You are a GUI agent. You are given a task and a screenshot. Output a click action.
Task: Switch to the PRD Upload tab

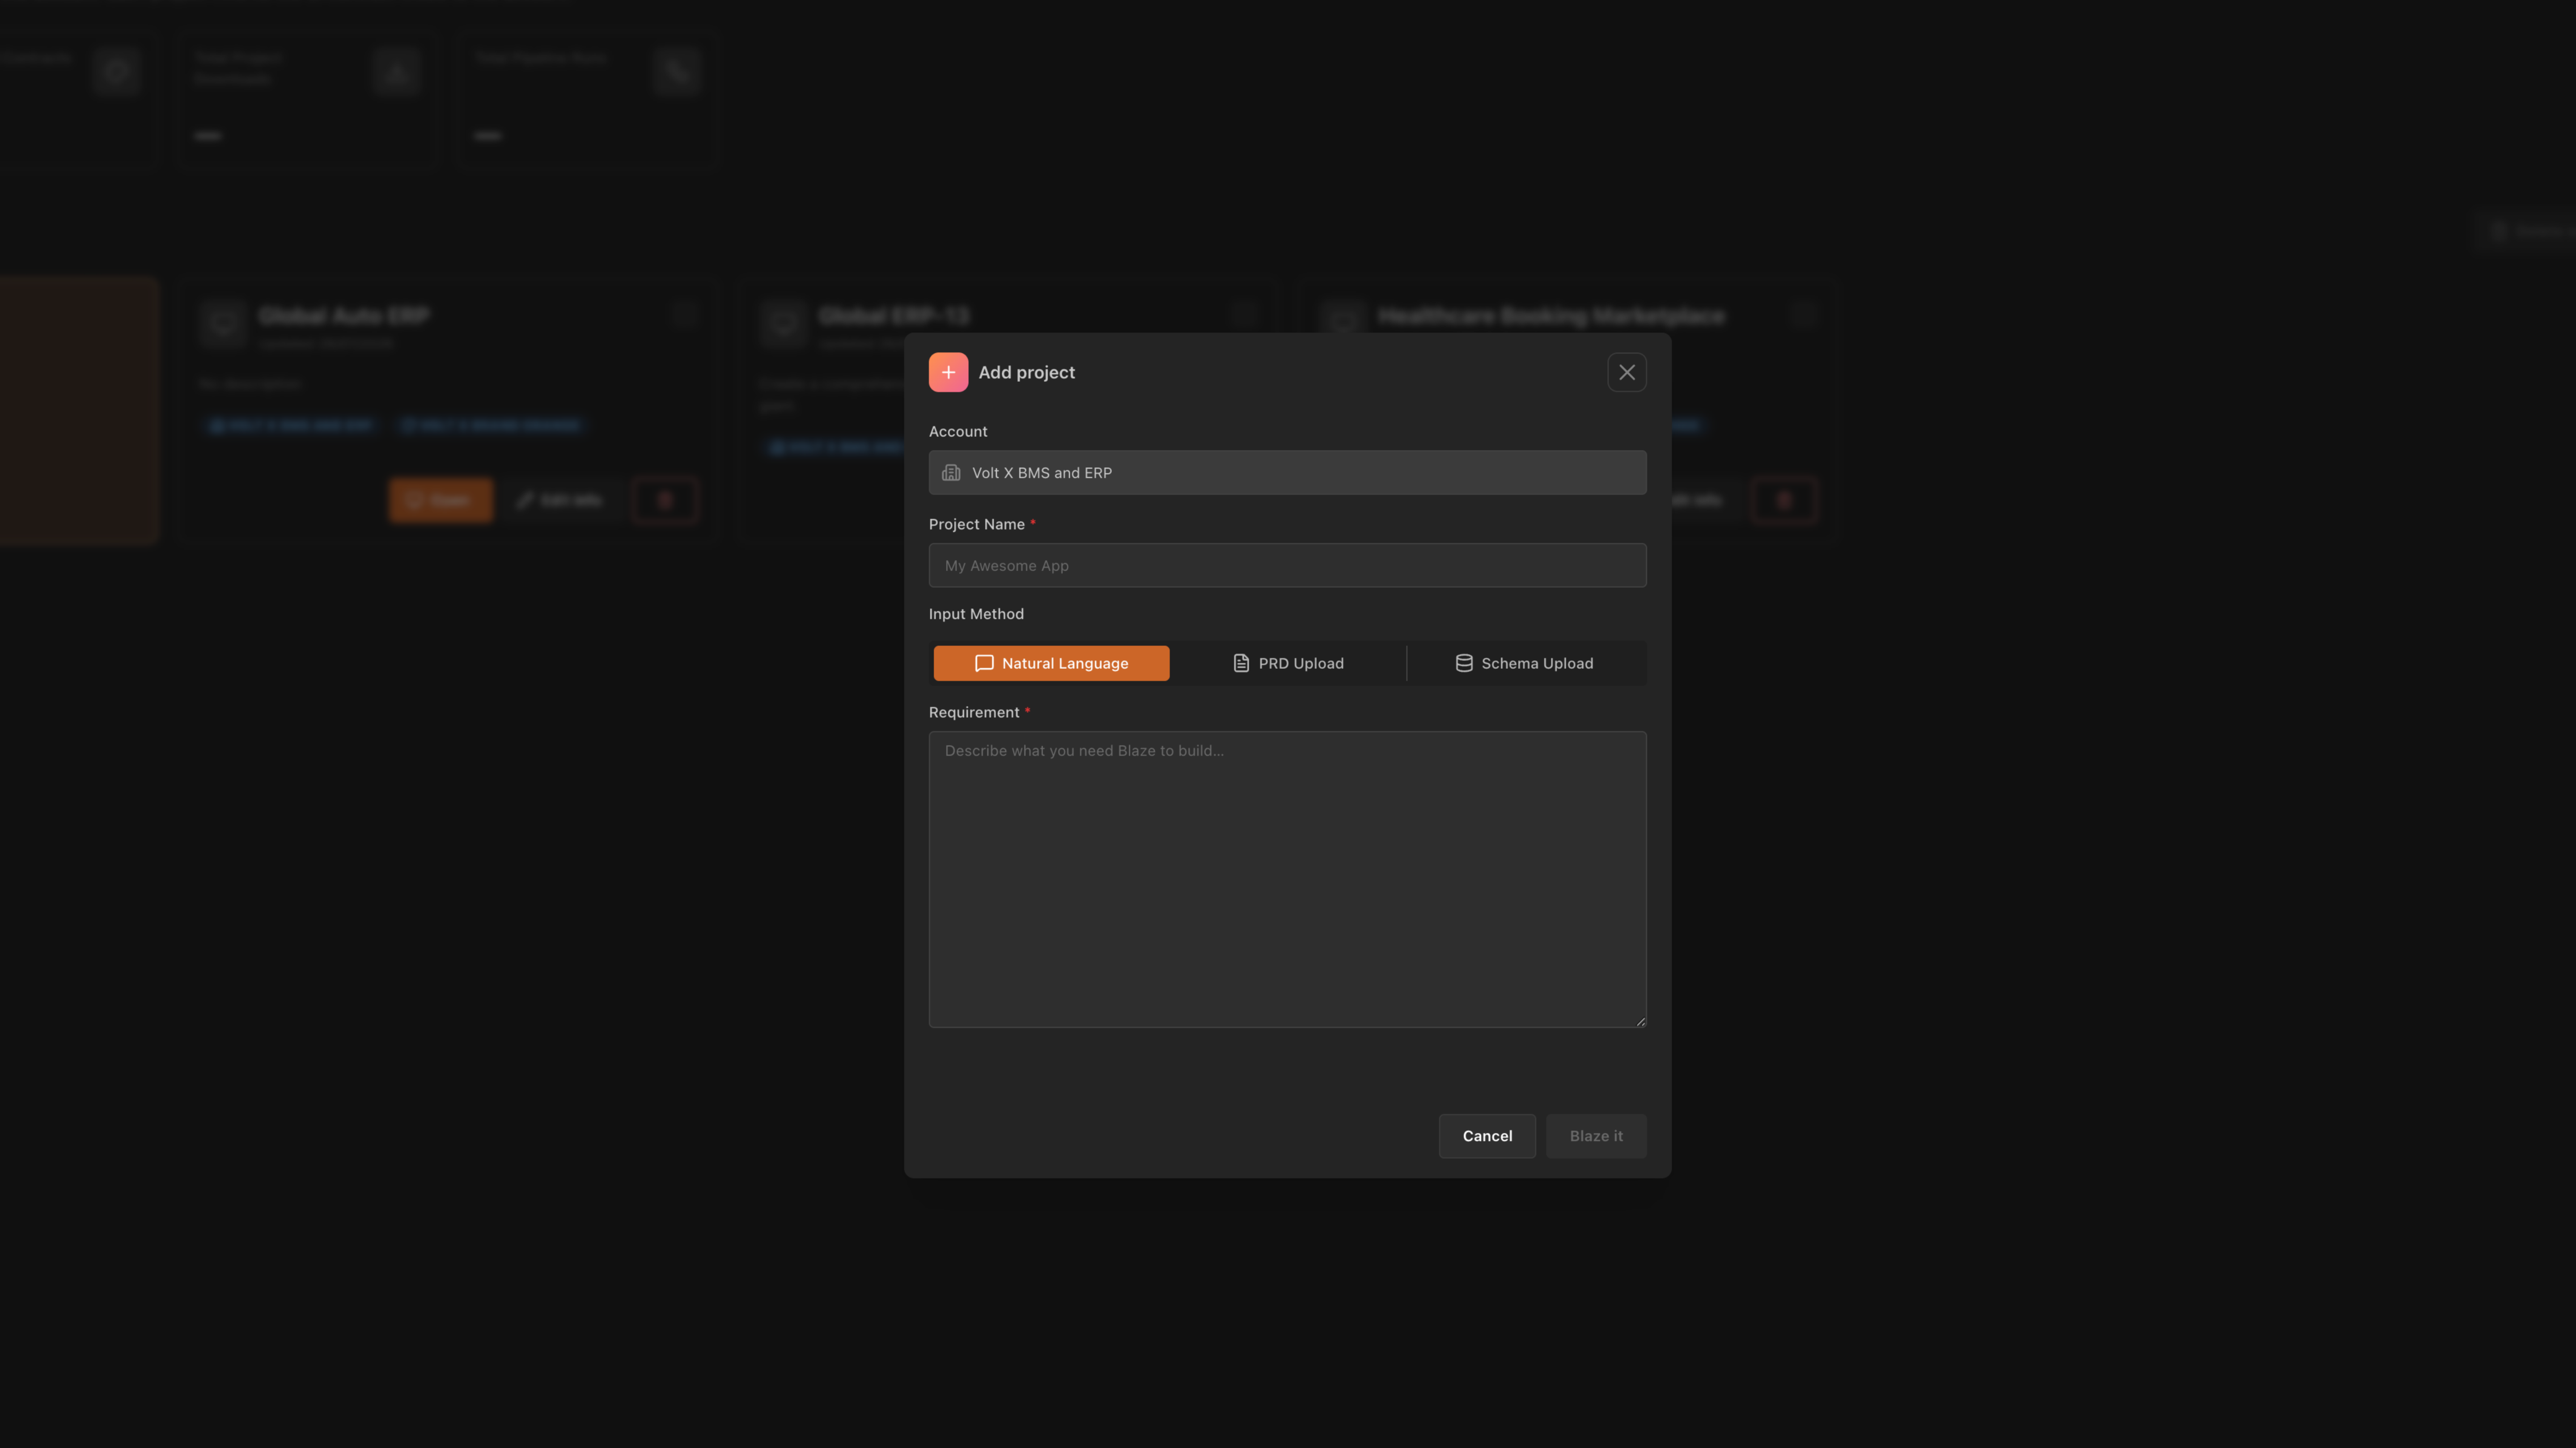1287,664
